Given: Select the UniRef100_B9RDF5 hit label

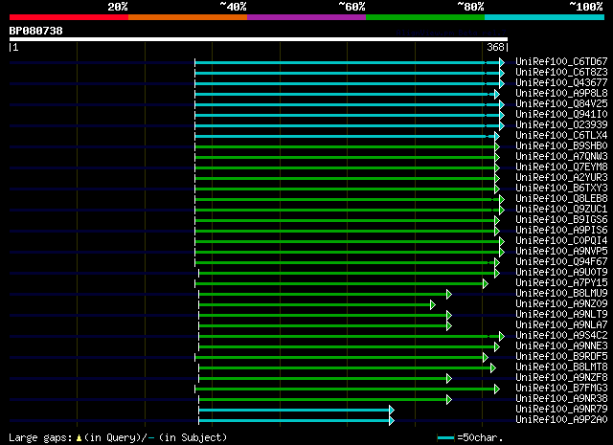Looking at the screenshot, I should [561, 357].
